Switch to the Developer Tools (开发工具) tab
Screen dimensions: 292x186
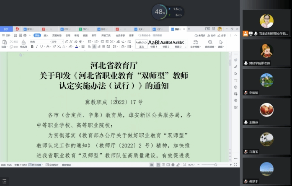coord(106,35)
